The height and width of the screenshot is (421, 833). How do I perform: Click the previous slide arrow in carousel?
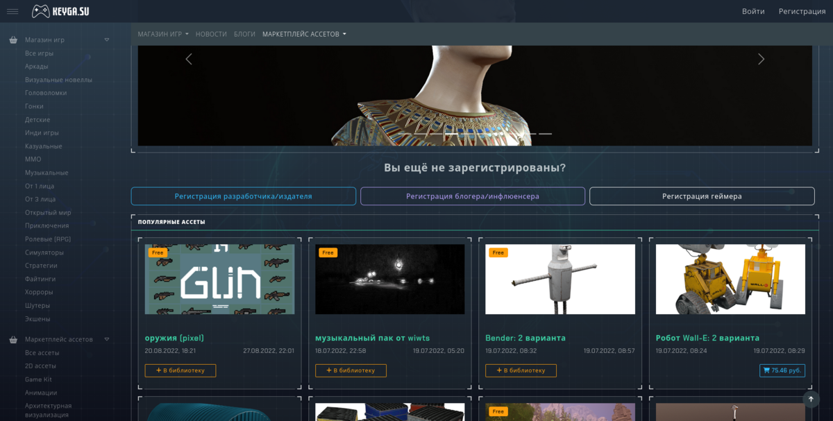tap(189, 59)
